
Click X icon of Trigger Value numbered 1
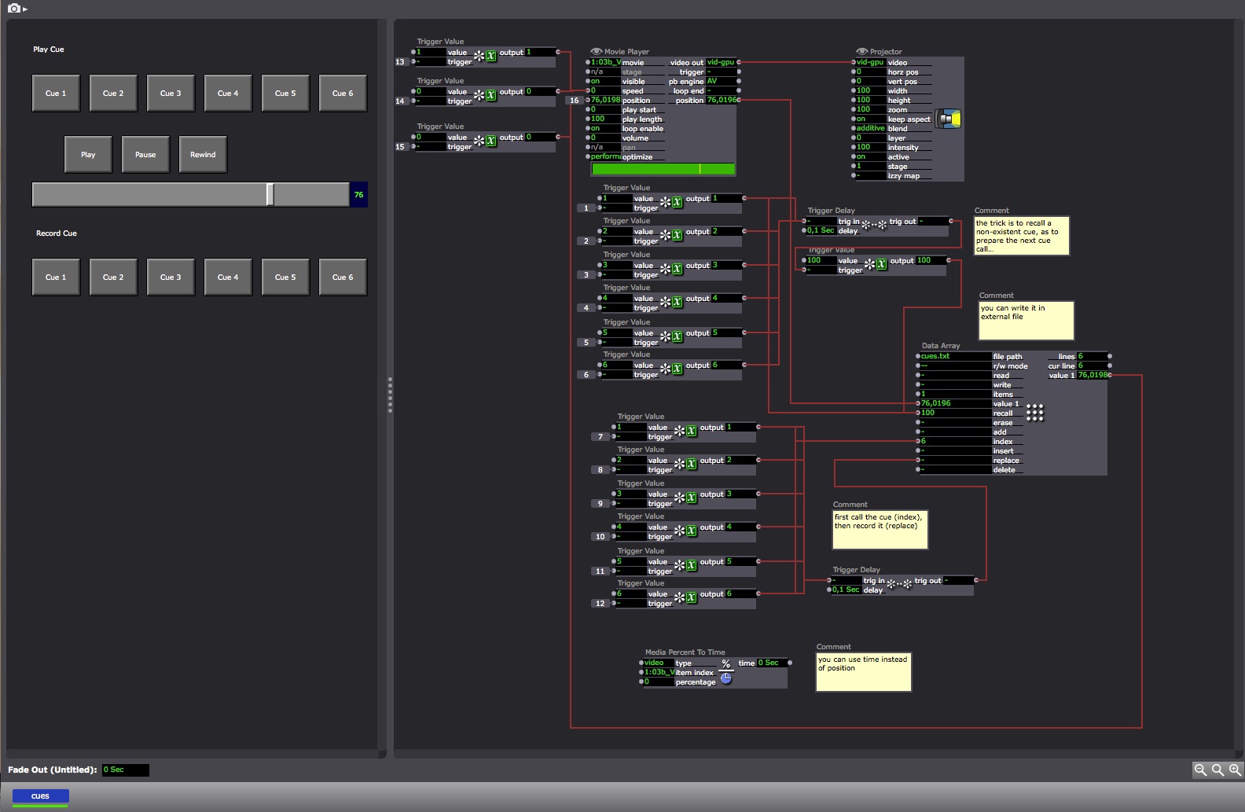coord(678,202)
